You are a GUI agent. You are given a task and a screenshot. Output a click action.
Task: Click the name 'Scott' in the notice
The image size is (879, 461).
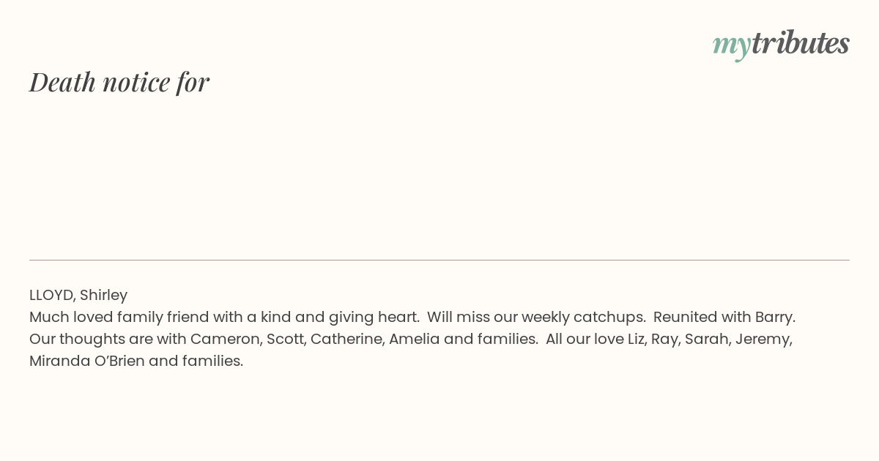[284, 340]
